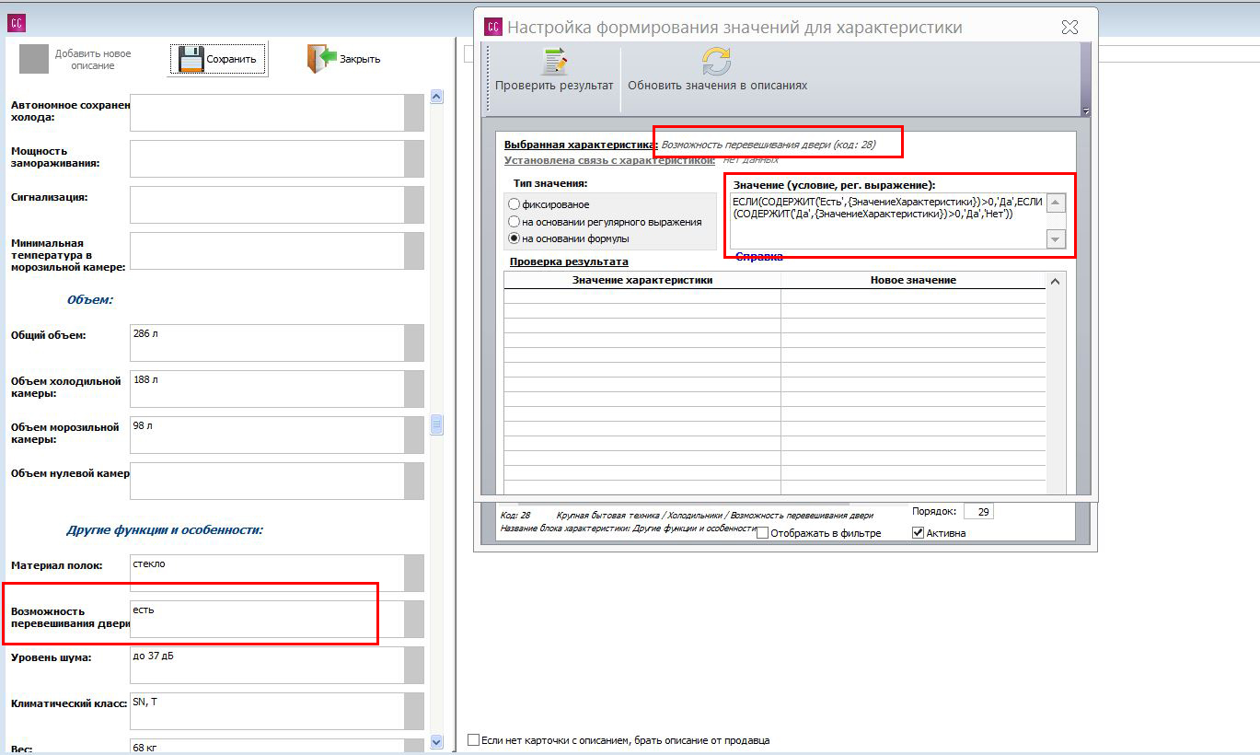
Task: Click the 'Значение характеристики' column header
Action: point(642,280)
